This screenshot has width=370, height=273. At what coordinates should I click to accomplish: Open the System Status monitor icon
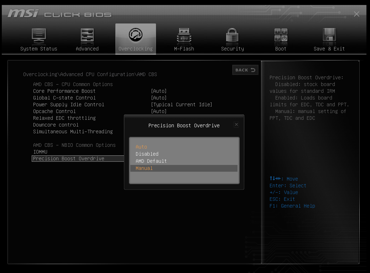[x=39, y=36]
